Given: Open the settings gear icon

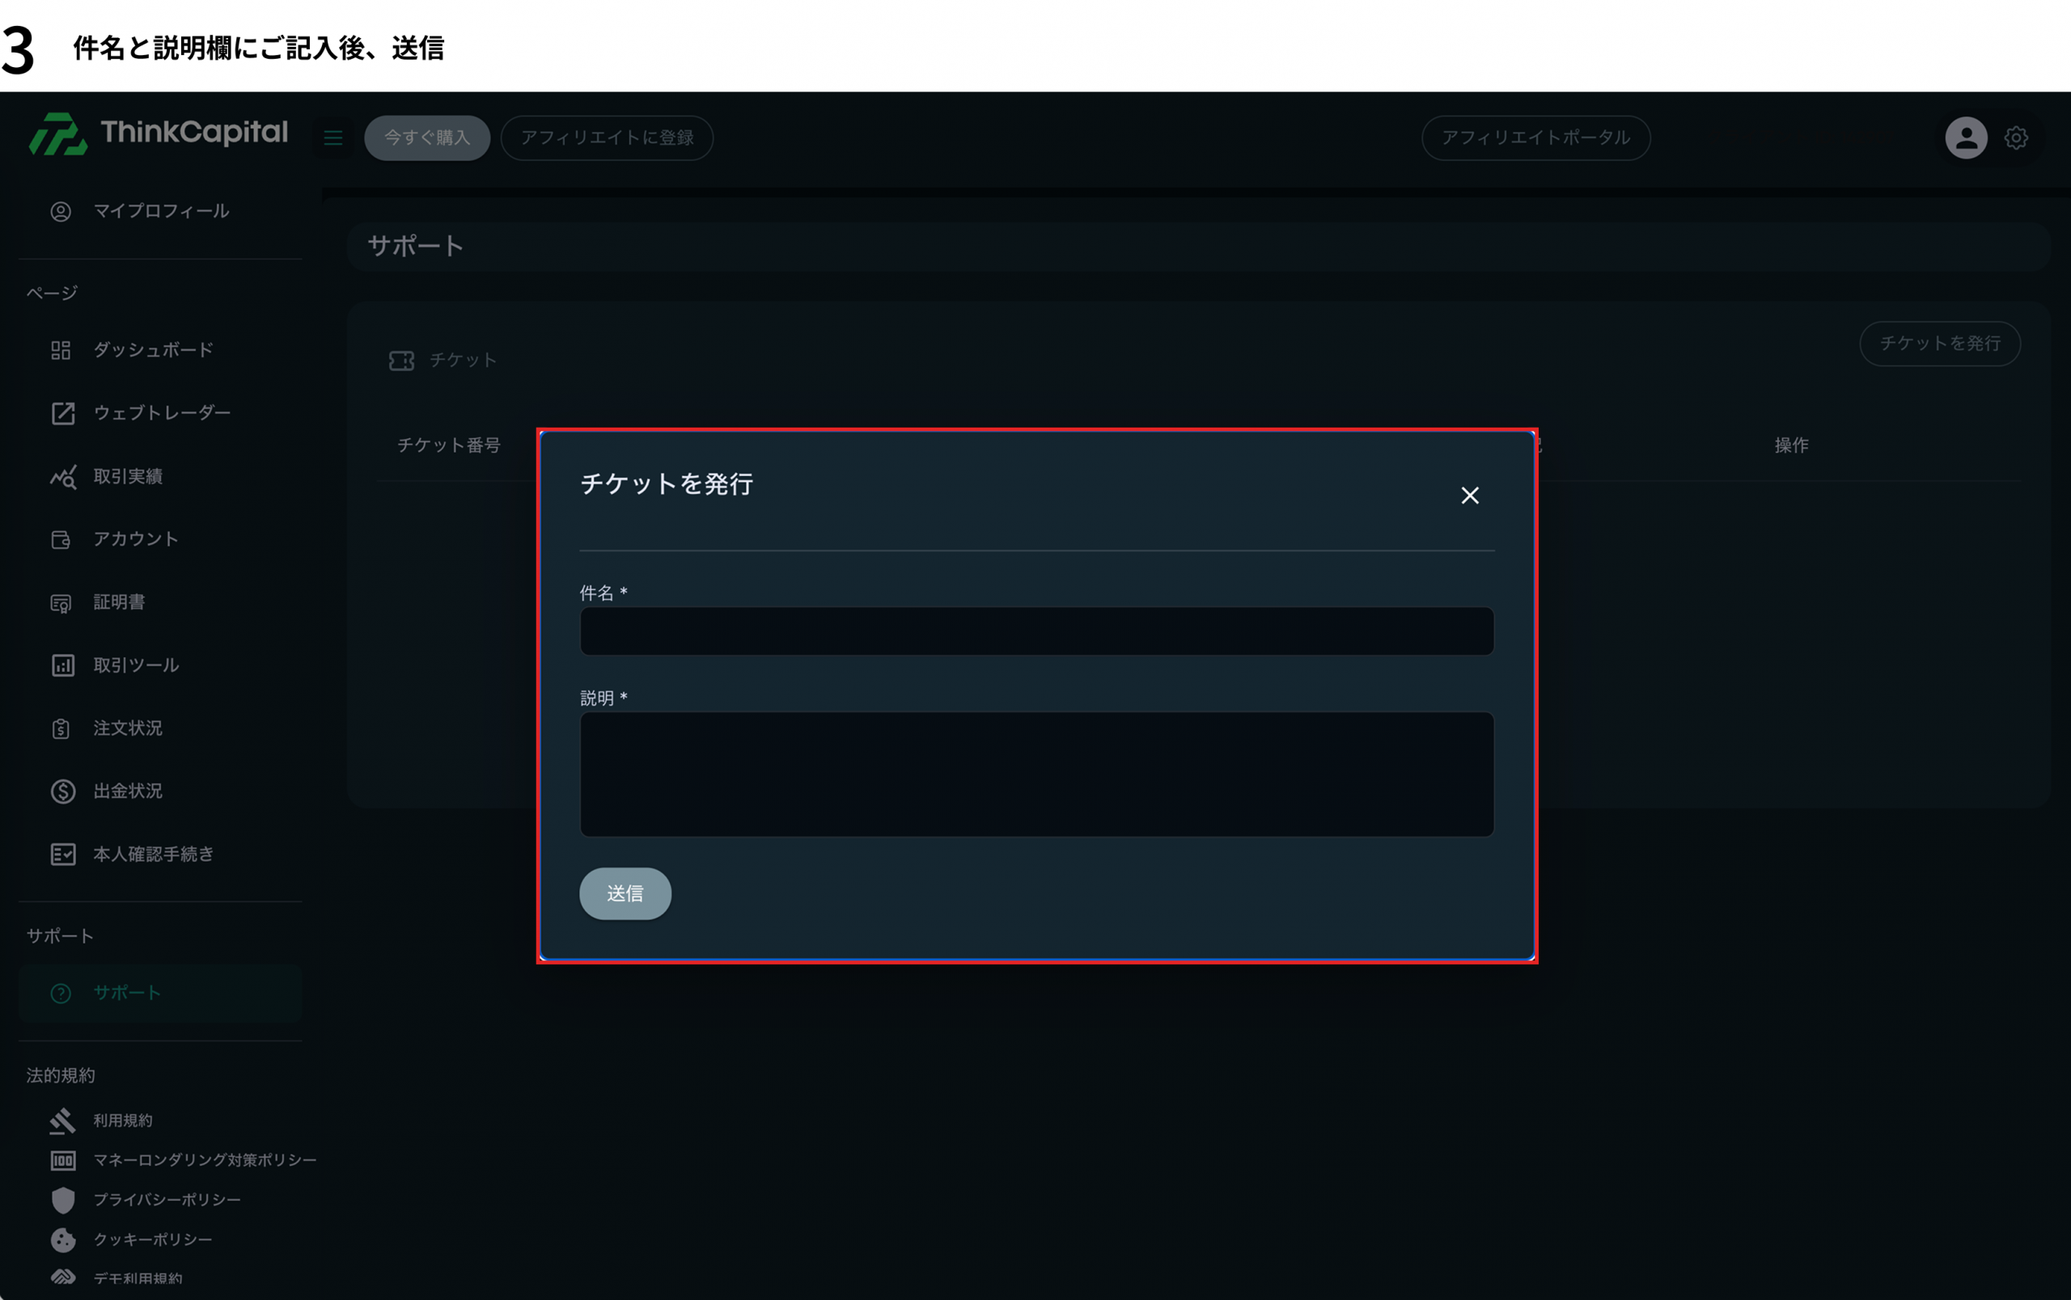Looking at the screenshot, I should point(2016,137).
